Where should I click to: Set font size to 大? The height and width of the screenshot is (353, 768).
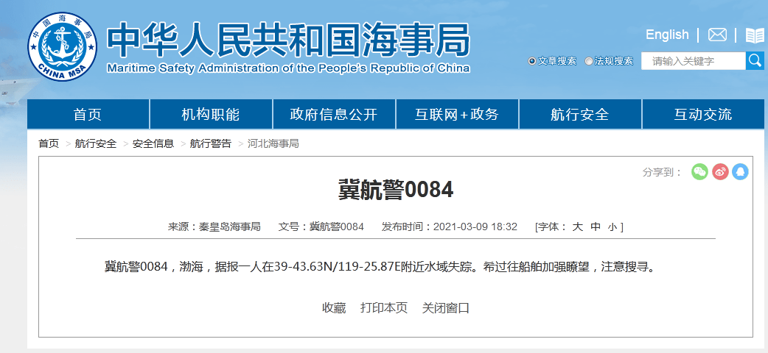pyautogui.click(x=578, y=227)
